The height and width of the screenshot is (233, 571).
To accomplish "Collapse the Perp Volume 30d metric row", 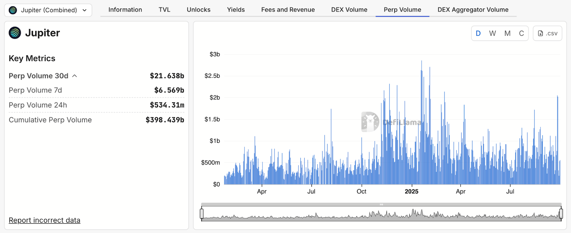I will [75, 76].
